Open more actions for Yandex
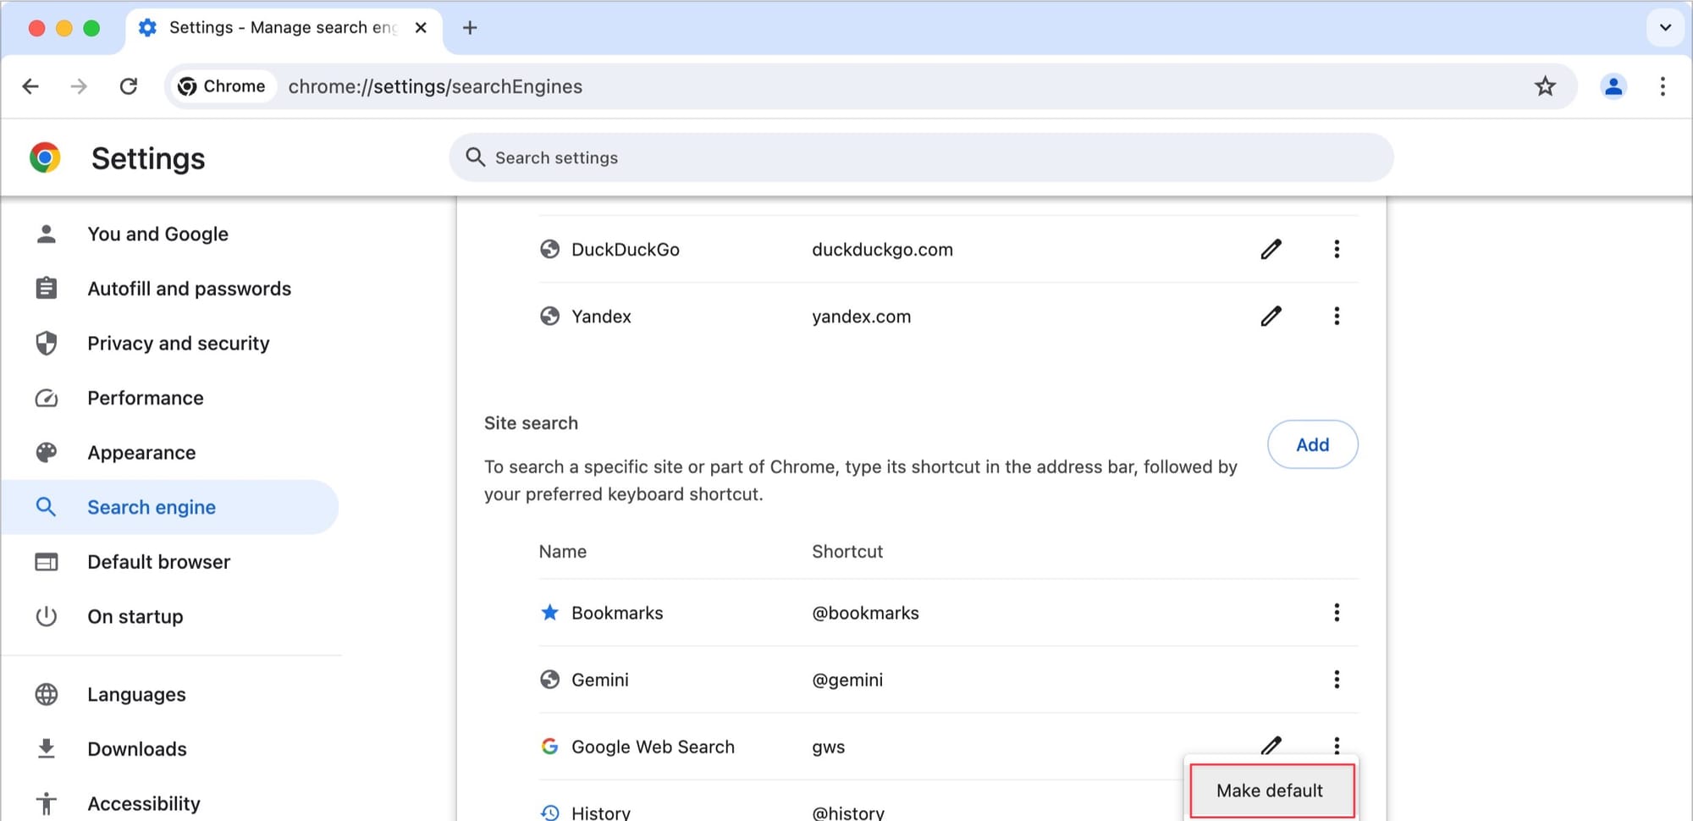Viewport: 1693px width, 821px height. [1337, 316]
